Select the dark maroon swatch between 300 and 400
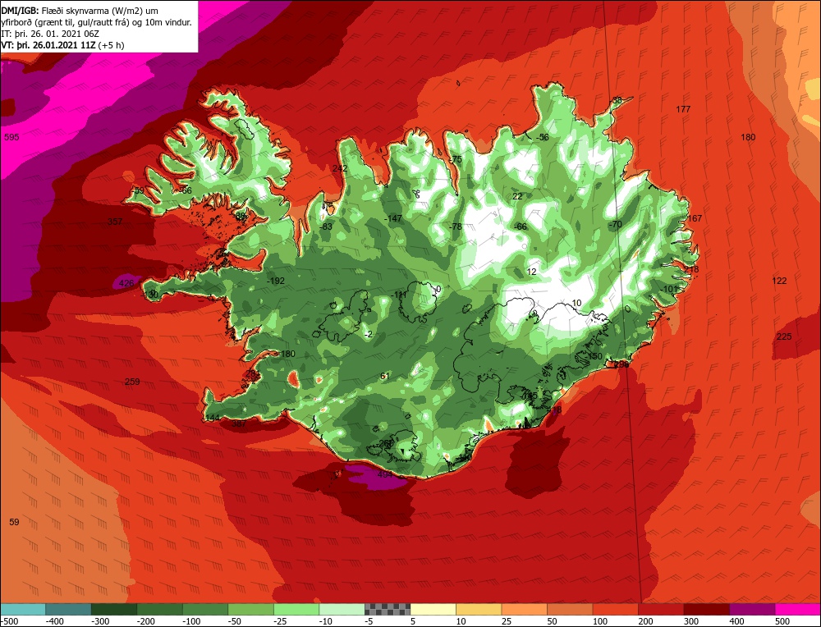The image size is (821, 627). pos(707,609)
